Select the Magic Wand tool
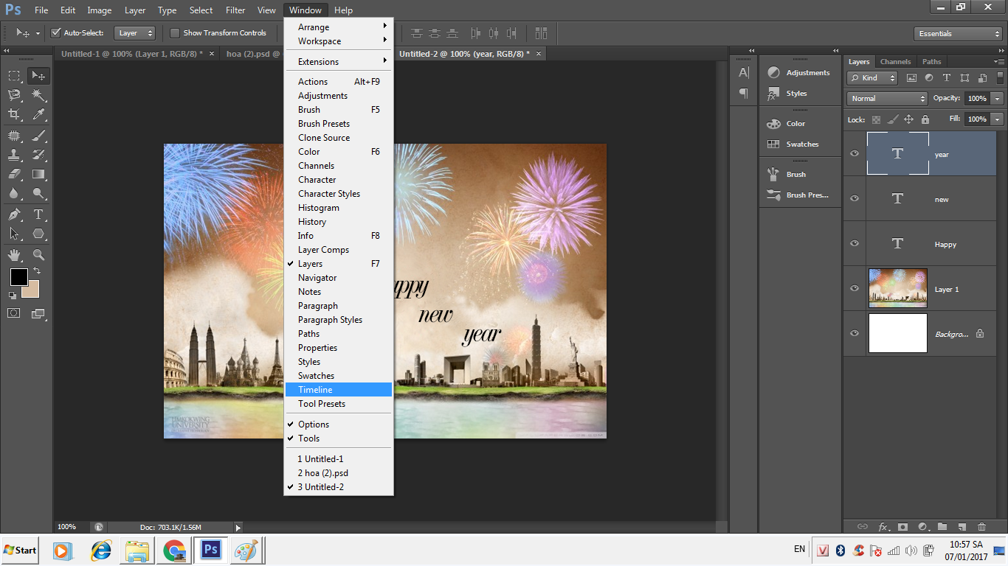The image size is (1008, 566). click(38, 95)
